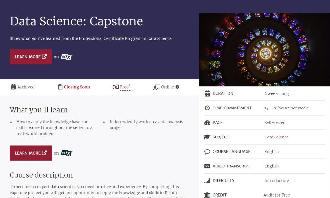Click the Archived calendar icon
Screen dimensions: 330x198
click(x=13, y=87)
